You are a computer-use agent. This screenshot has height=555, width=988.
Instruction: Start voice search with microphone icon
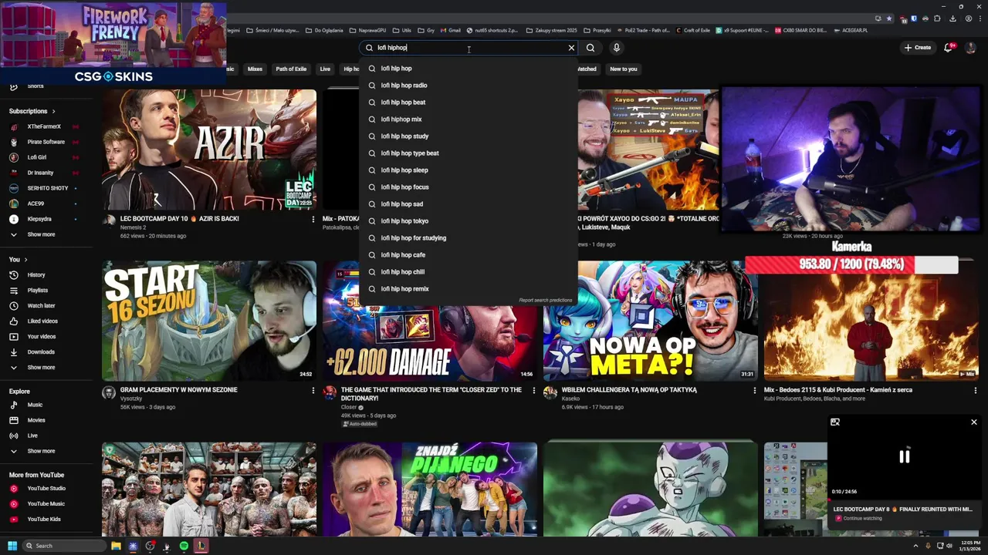click(x=616, y=48)
